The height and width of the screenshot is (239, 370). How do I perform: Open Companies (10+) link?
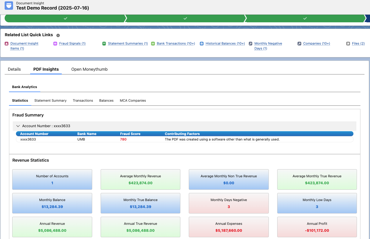[x=317, y=43]
